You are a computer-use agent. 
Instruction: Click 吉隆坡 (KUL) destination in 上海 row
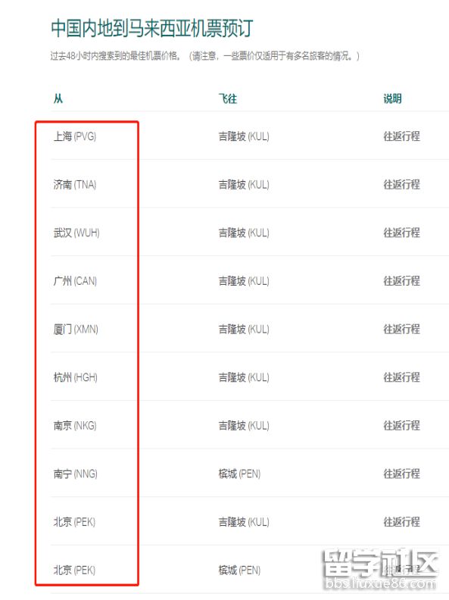[x=244, y=136]
